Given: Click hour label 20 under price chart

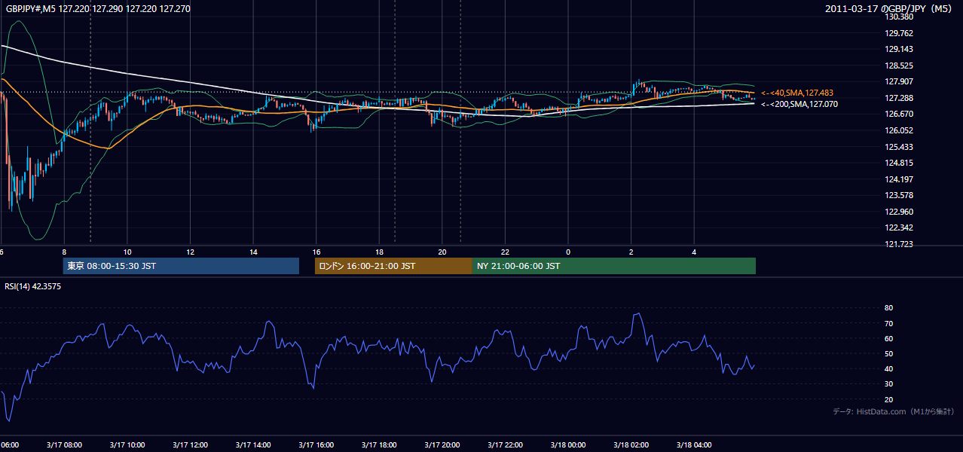Looking at the screenshot, I should click(x=442, y=252).
